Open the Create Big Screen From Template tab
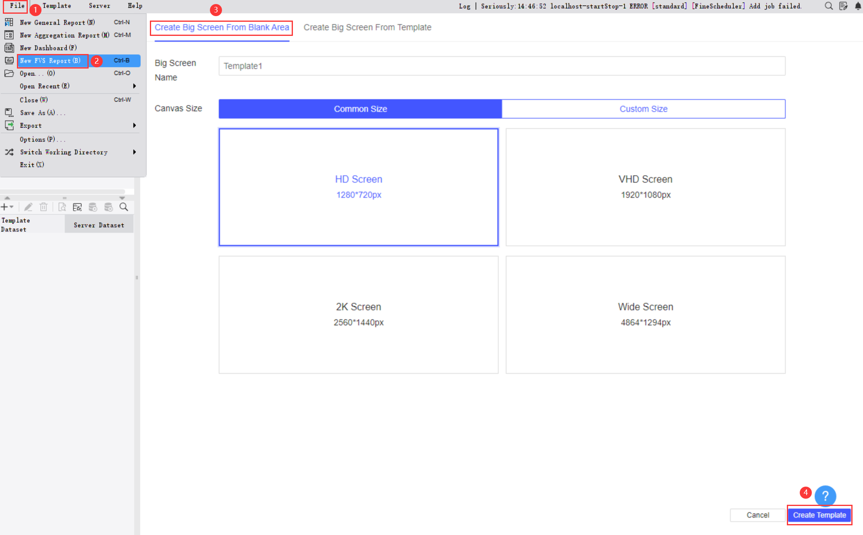863x535 pixels. pos(367,27)
